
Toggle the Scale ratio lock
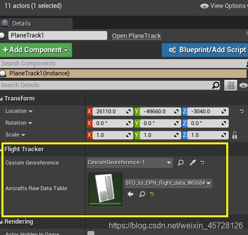click(x=235, y=135)
